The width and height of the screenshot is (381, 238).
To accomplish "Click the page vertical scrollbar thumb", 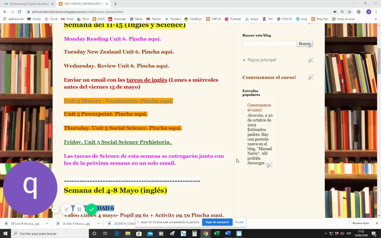I will click(379, 61).
